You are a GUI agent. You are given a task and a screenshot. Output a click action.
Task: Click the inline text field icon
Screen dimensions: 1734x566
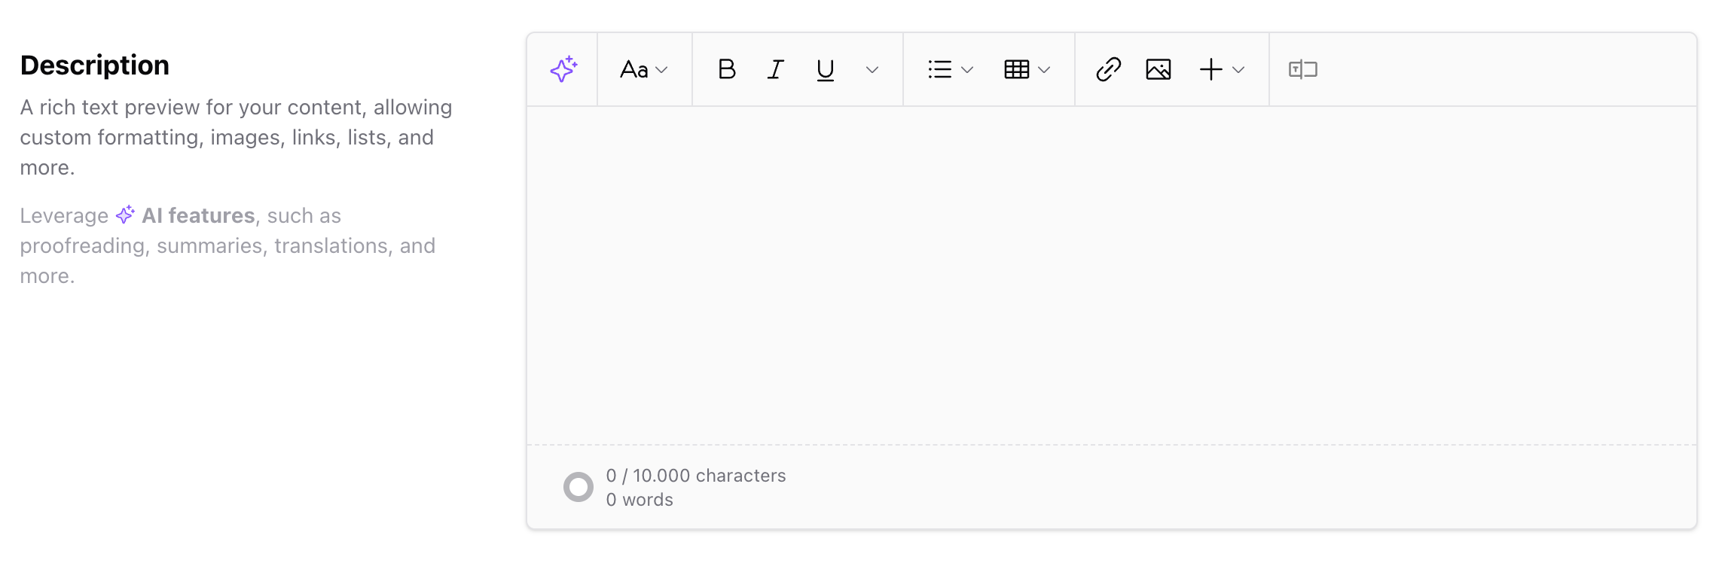[1303, 69]
